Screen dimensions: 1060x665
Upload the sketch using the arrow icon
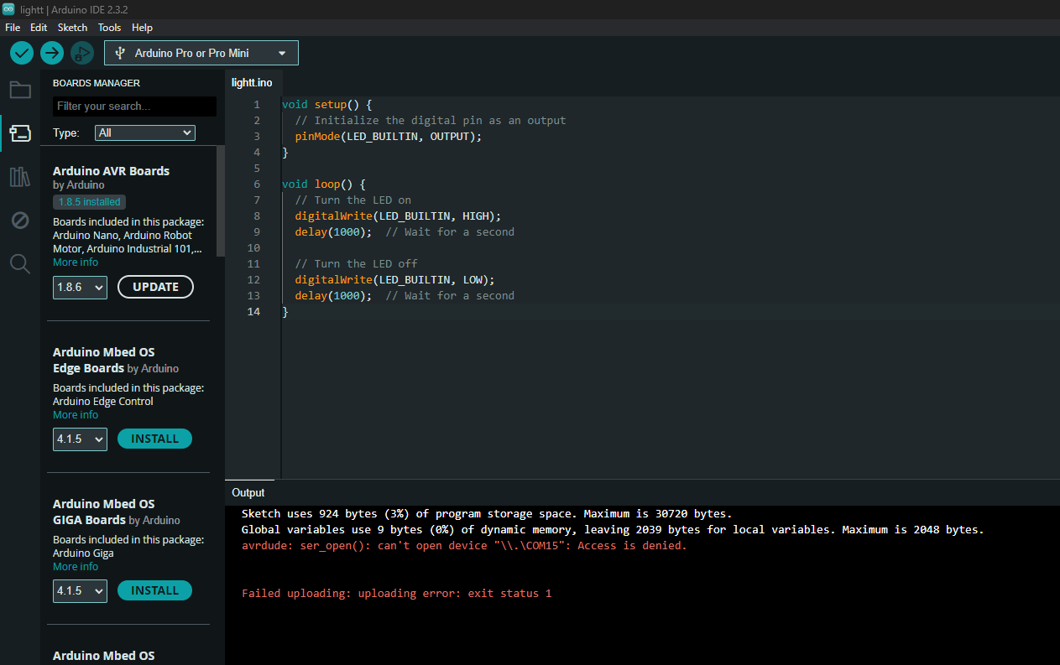[51, 52]
